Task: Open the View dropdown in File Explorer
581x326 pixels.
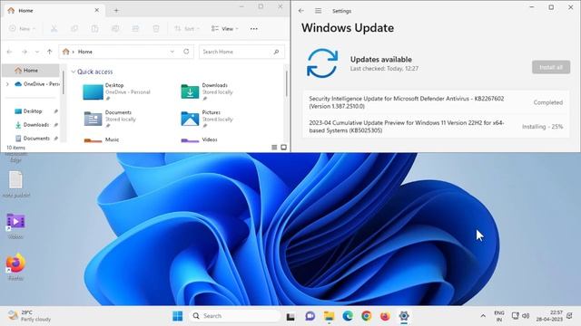Action: point(225,28)
